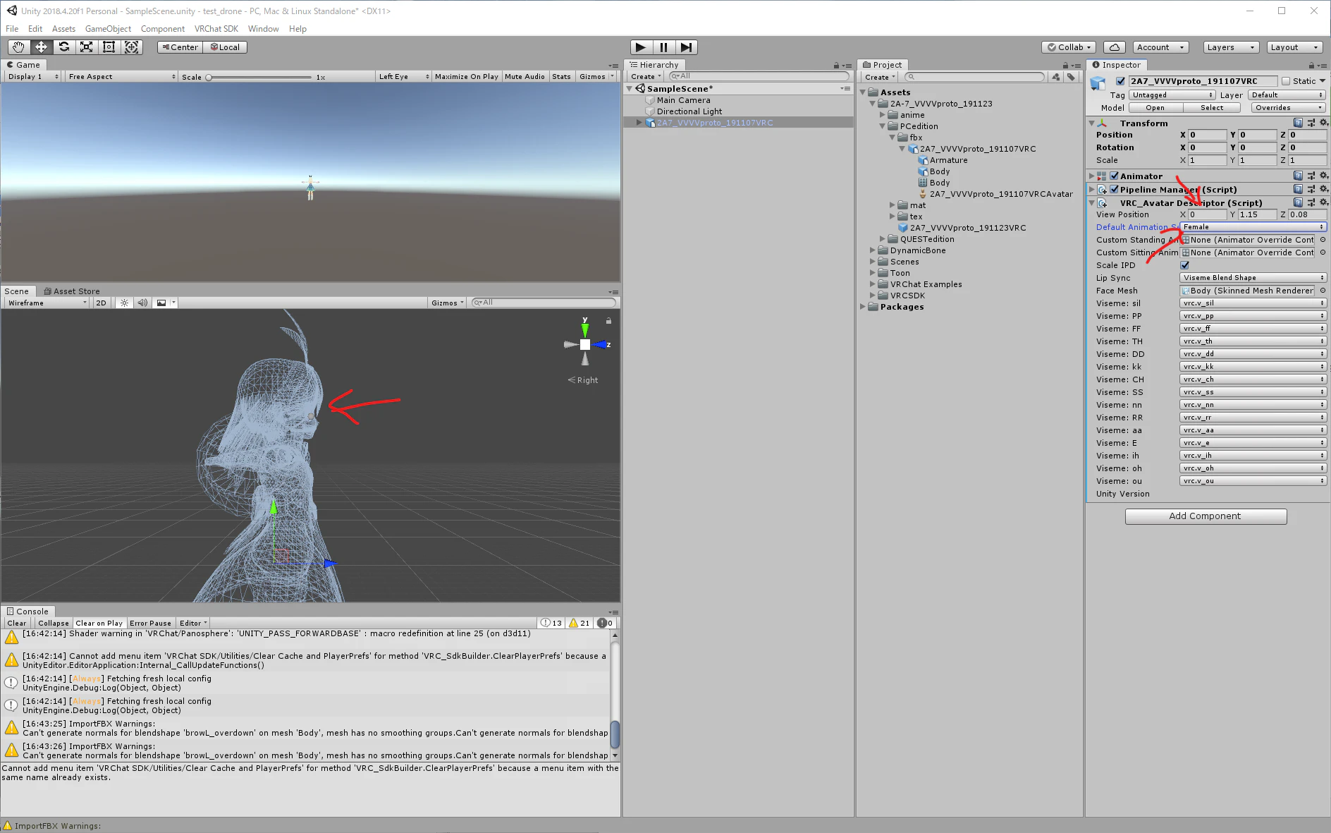Toggle scene audio speaker icon
This screenshot has height=833, width=1331.
coord(142,303)
